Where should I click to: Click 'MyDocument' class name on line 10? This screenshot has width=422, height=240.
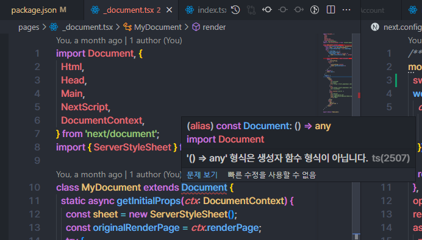click(111, 188)
